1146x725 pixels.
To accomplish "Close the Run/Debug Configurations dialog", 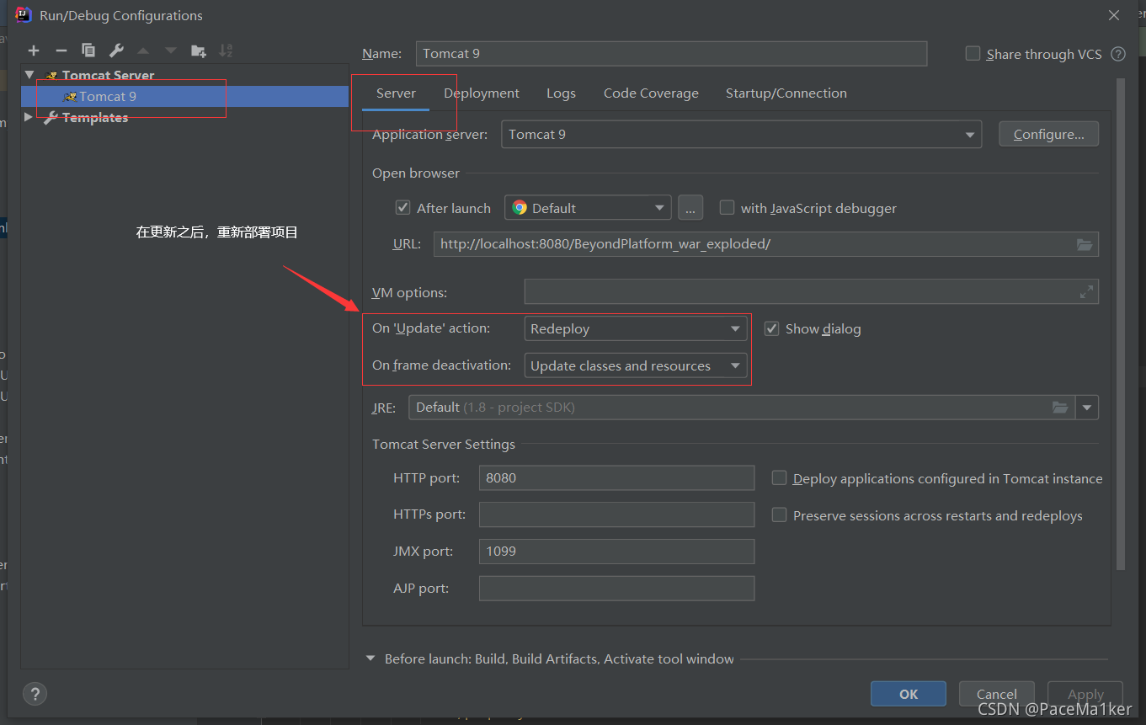I will click(1114, 15).
